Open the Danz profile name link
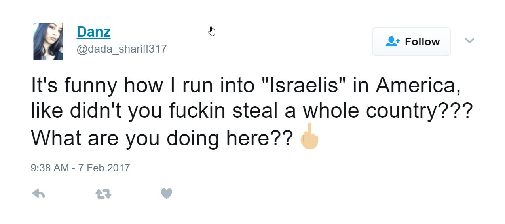Image resolution: width=505 pixels, height=224 pixels. pyautogui.click(x=93, y=32)
